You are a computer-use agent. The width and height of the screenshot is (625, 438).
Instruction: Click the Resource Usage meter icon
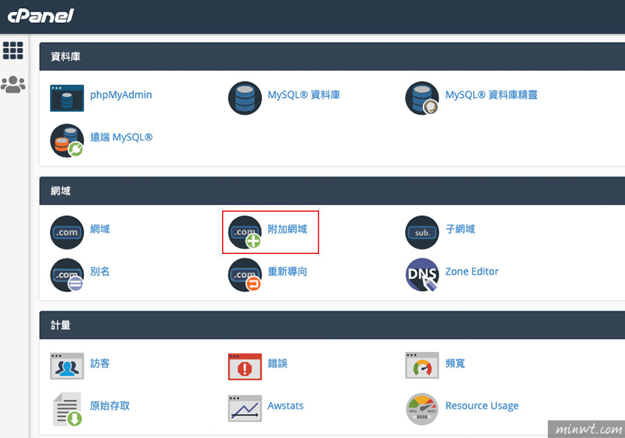[x=422, y=409]
